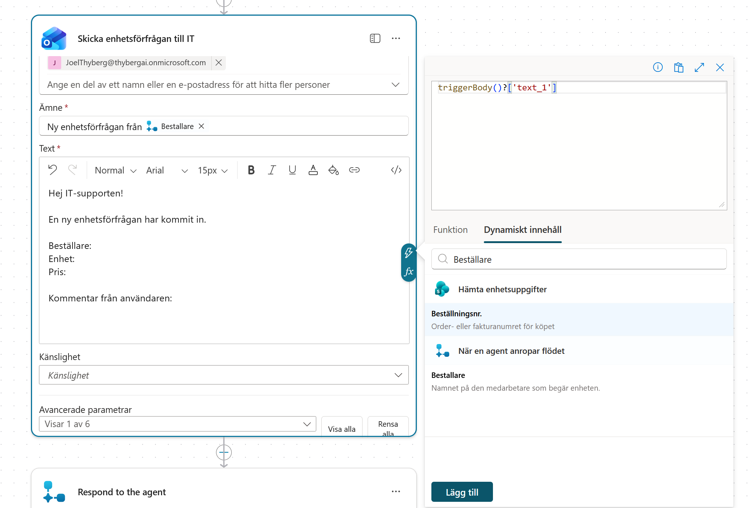
Task: Switch to HTML code view
Action: point(396,170)
